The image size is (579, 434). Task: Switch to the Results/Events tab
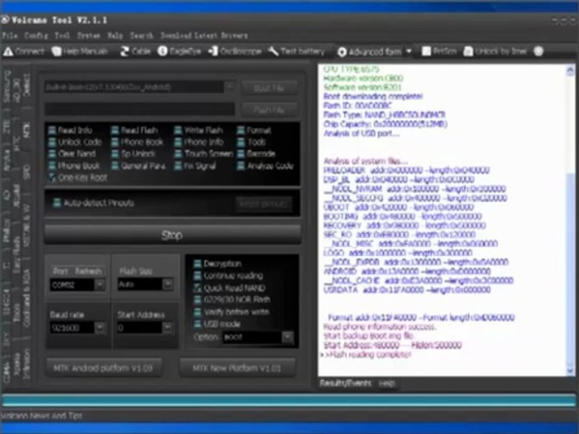click(345, 383)
